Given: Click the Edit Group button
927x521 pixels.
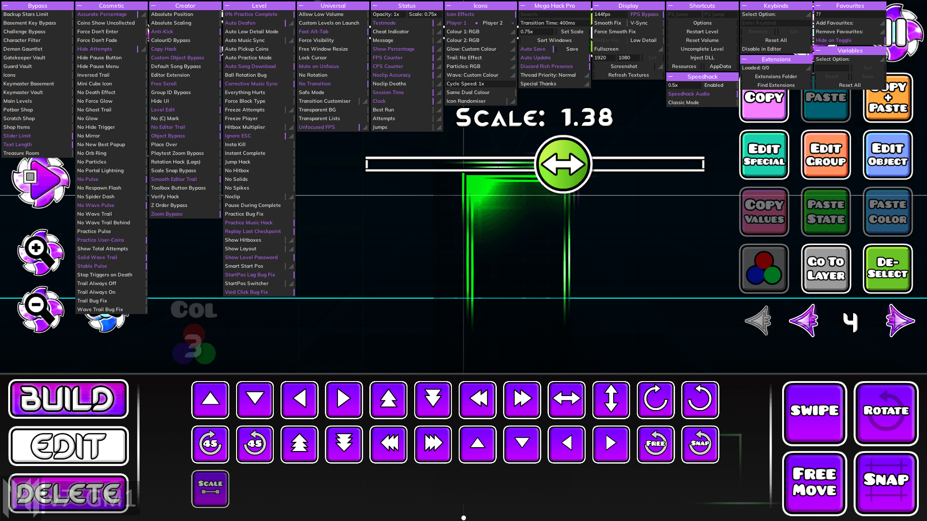Looking at the screenshot, I should pos(826,155).
